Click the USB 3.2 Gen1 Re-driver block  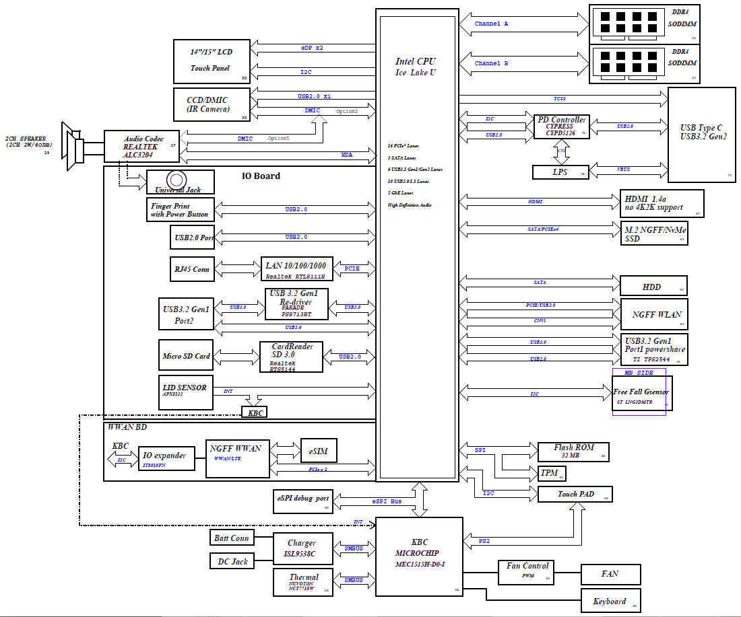click(x=296, y=303)
